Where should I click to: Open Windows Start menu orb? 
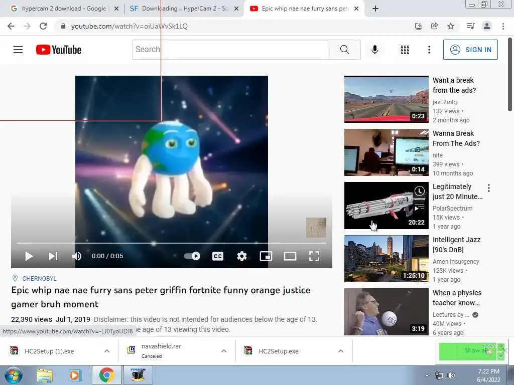pos(14,375)
